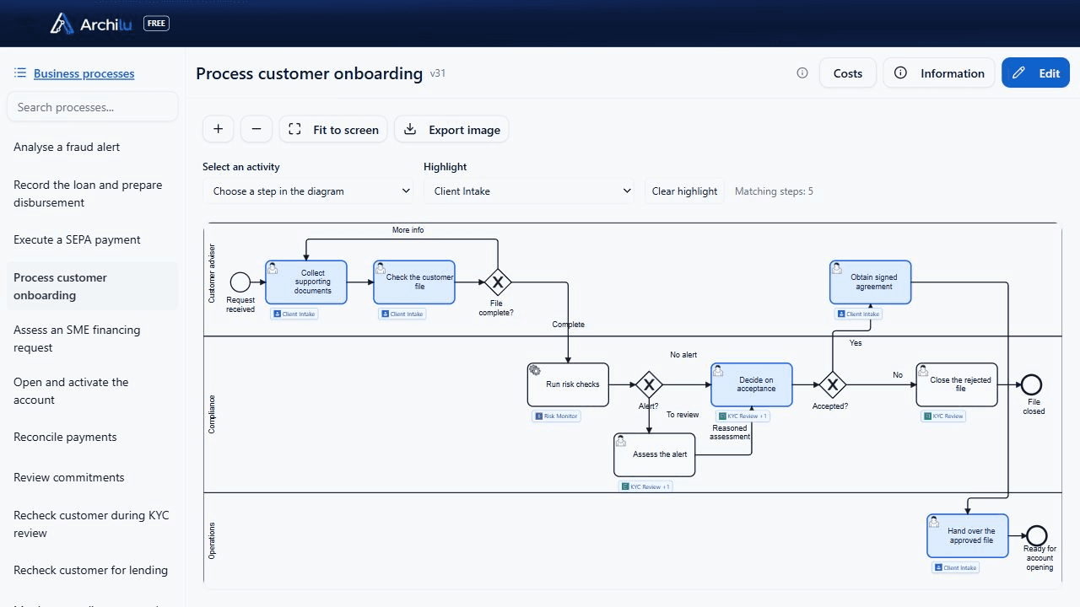Open Record the loan and prepare disbursement

(x=93, y=194)
